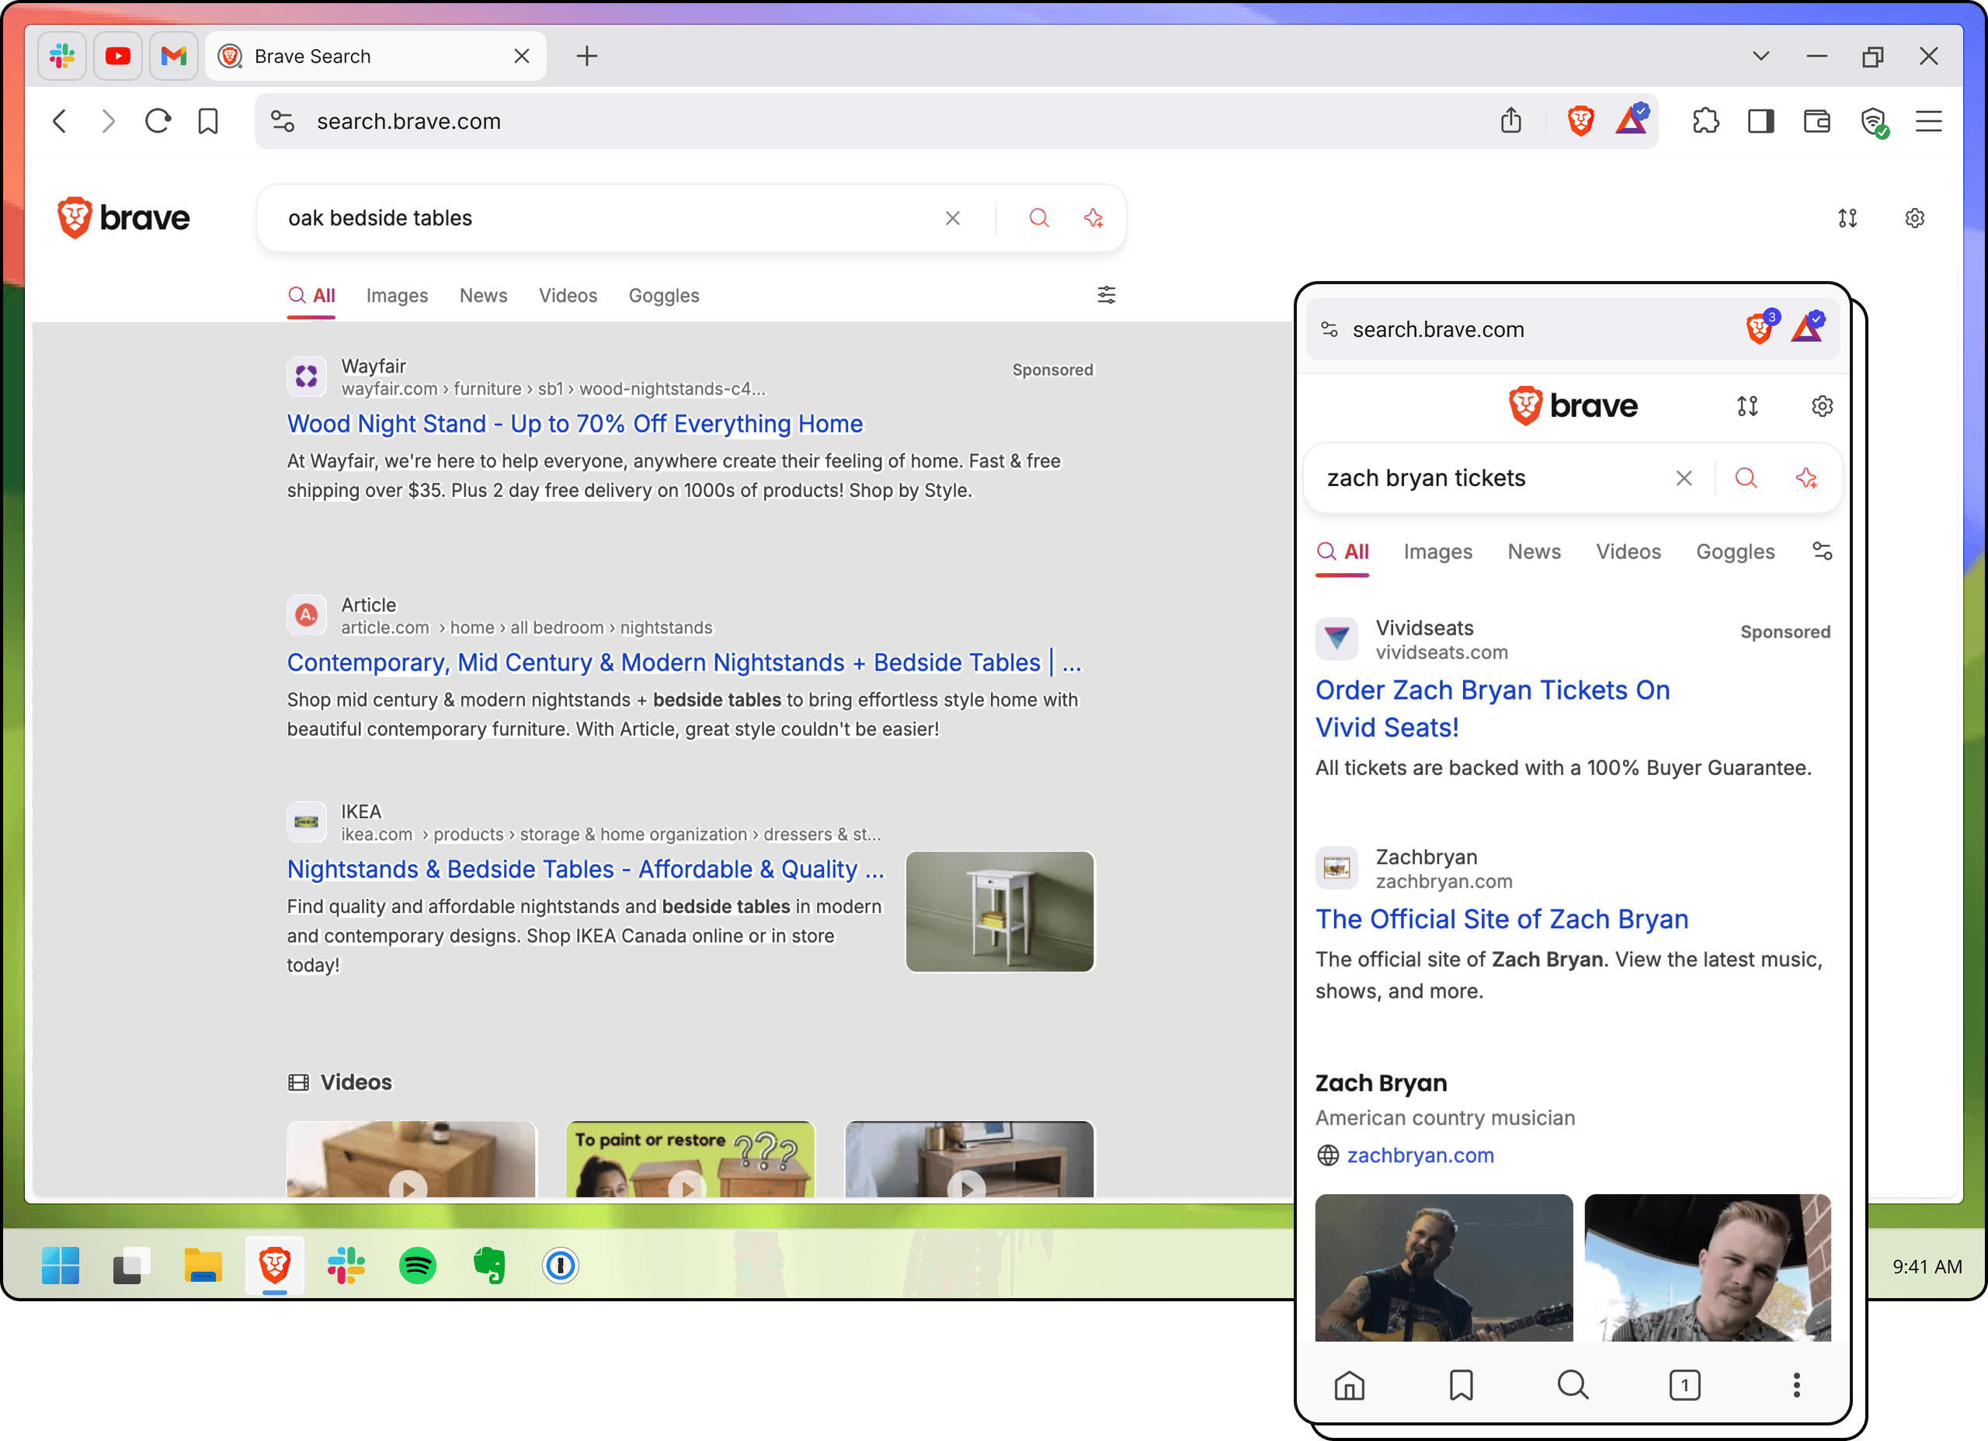Click the desktop address bar URL

pyautogui.click(x=409, y=122)
